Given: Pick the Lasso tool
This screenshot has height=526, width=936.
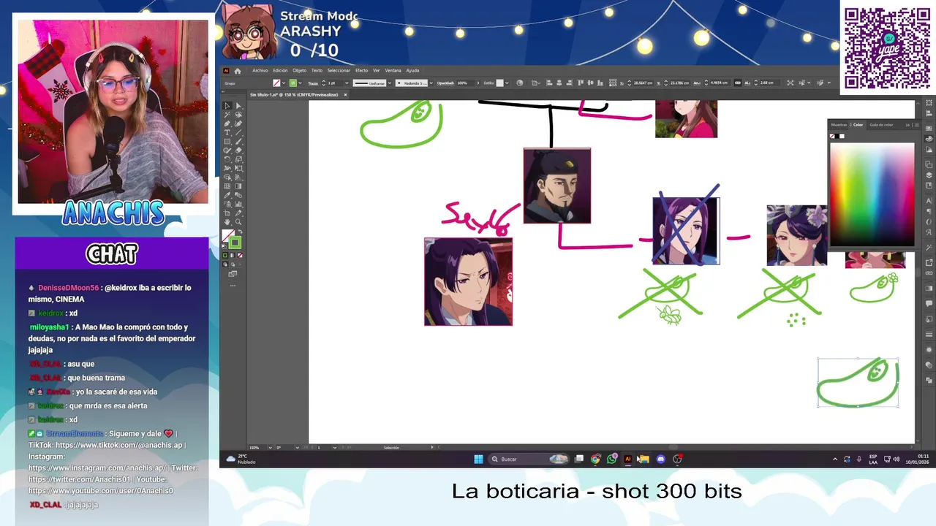Looking at the screenshot, I should coord(238,115).
